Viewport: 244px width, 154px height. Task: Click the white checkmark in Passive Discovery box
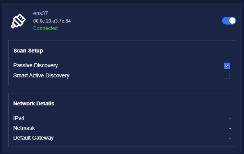(227, 66)
